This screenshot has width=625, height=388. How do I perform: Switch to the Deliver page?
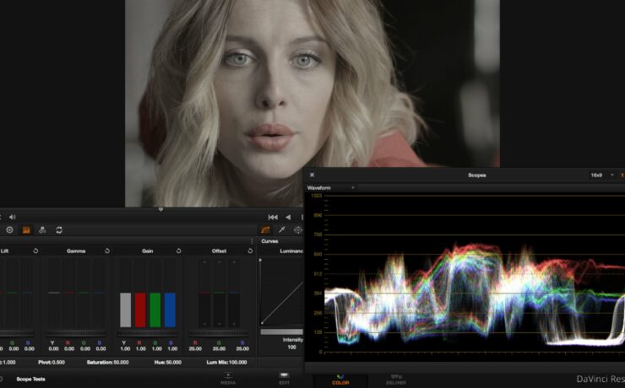tap(396, 379)
